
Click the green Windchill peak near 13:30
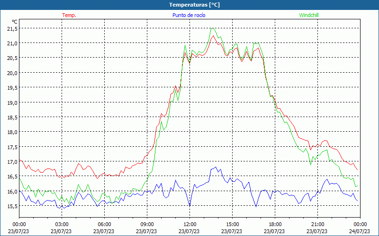212,28
